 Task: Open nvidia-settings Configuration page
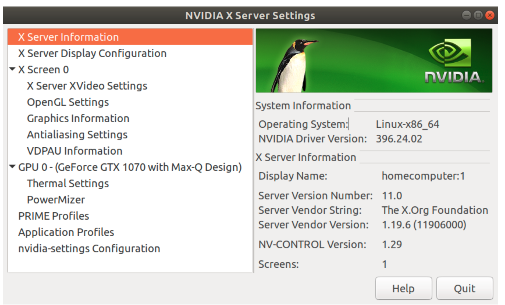(x=89, y=248)
